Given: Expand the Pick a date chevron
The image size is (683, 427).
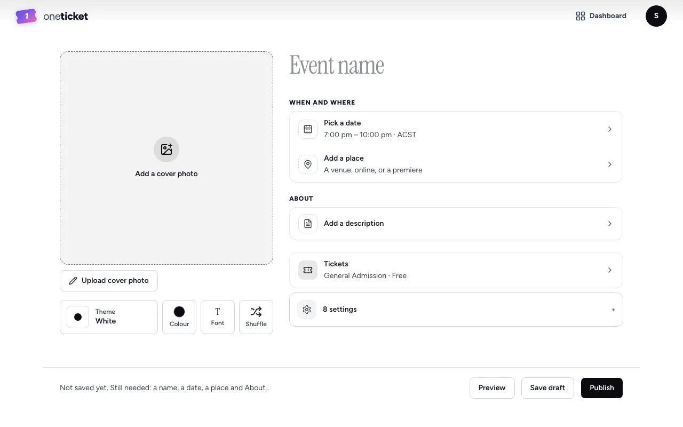Looking at the screenshot, I should point(610,129).
